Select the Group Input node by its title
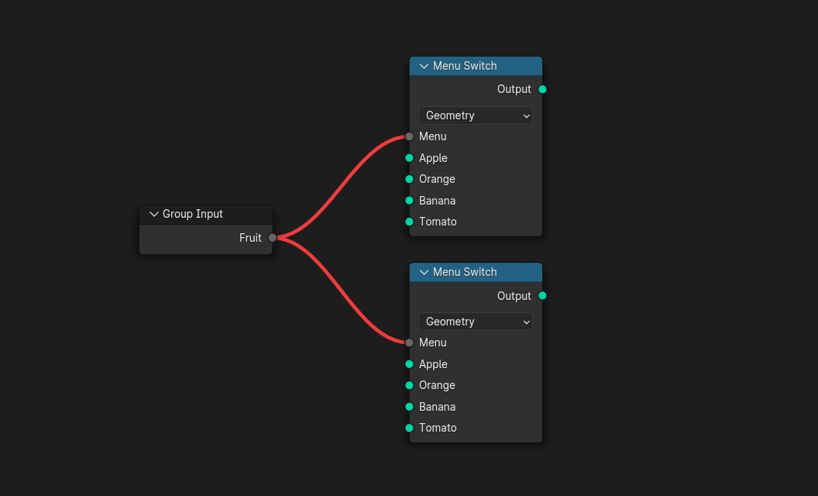This screenshot has width=818, height=496. [x=193, y=214]
